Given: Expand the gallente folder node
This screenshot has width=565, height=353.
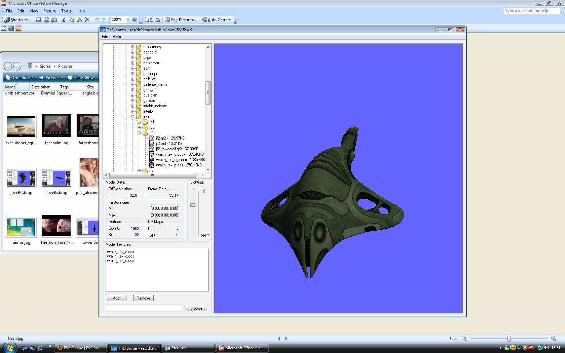Looking at the screenshot, I should pos(133,79).
